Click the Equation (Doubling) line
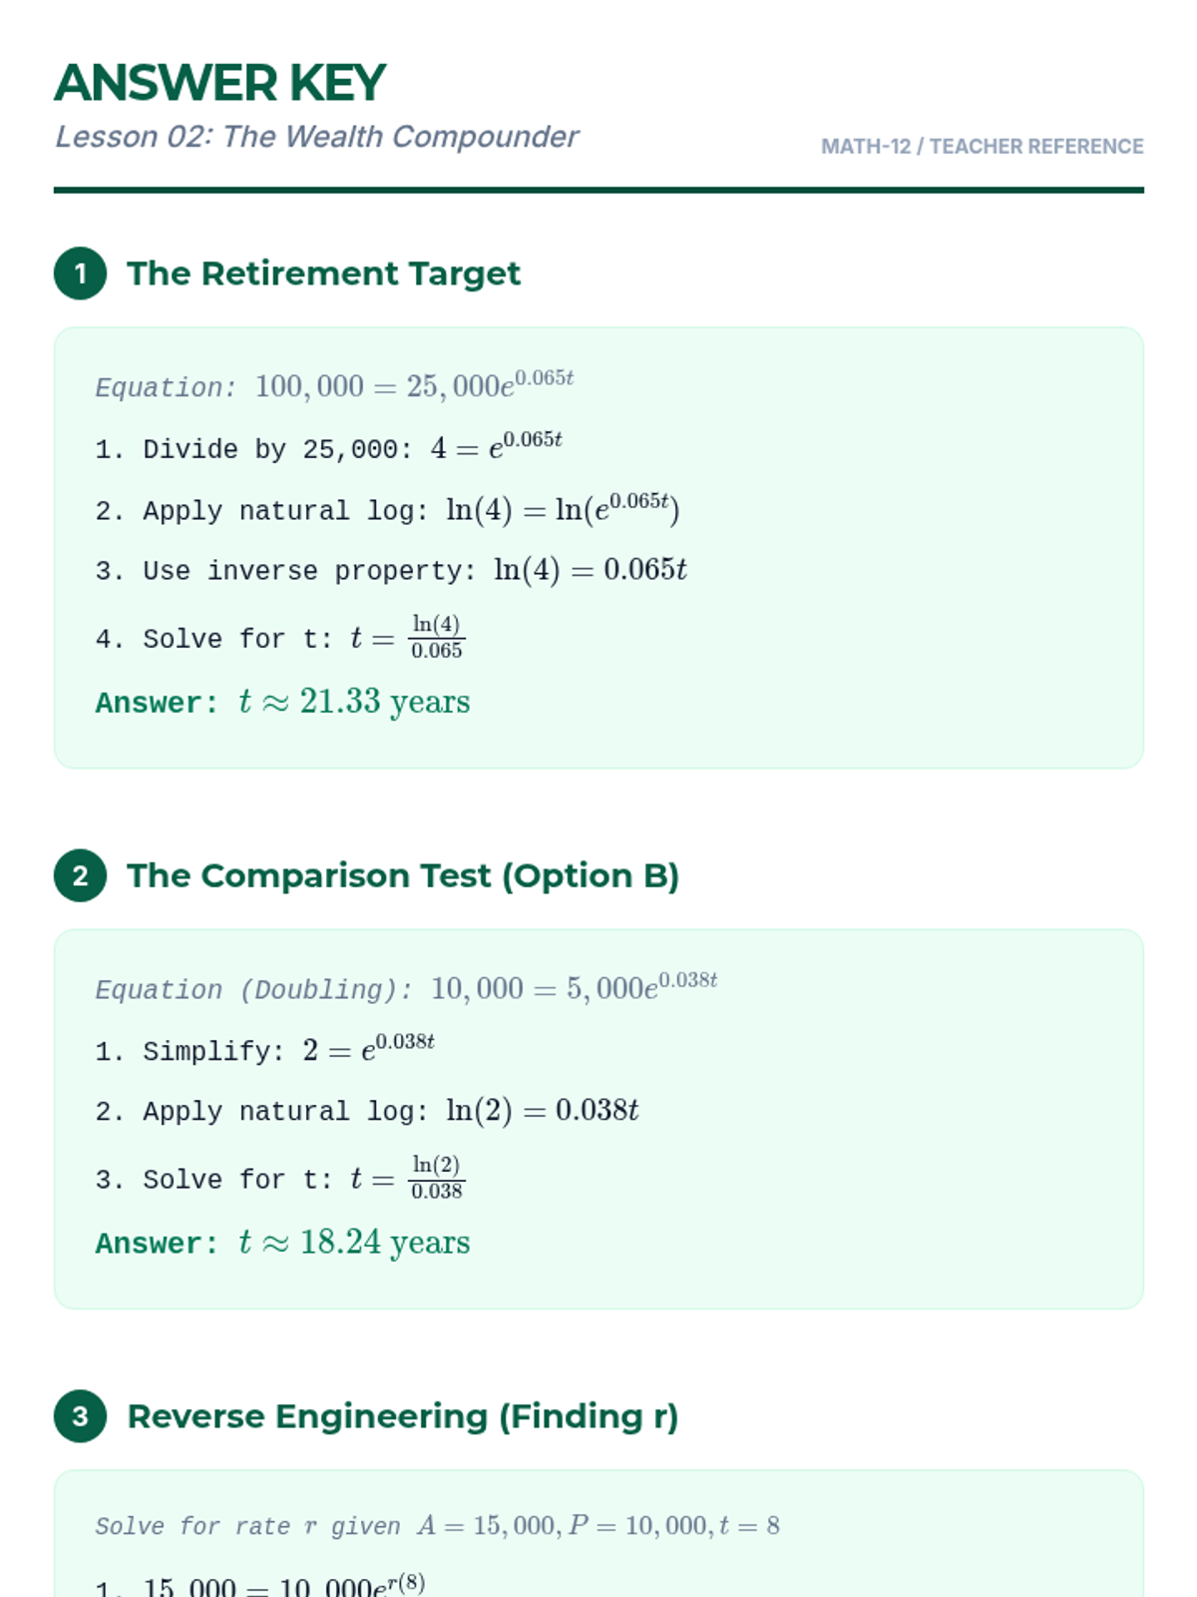 click(406, 988)
